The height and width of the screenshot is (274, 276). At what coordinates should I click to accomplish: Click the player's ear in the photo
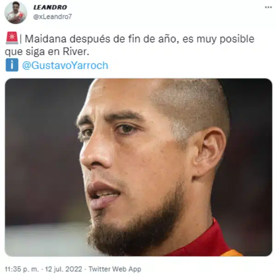click(209, 153)
